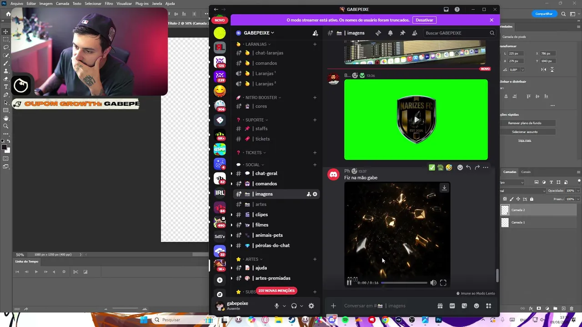The height and width of the screenshot is (327, 582).
Task: Open Discord threads in imagens channel header
Action: (378, 33)
